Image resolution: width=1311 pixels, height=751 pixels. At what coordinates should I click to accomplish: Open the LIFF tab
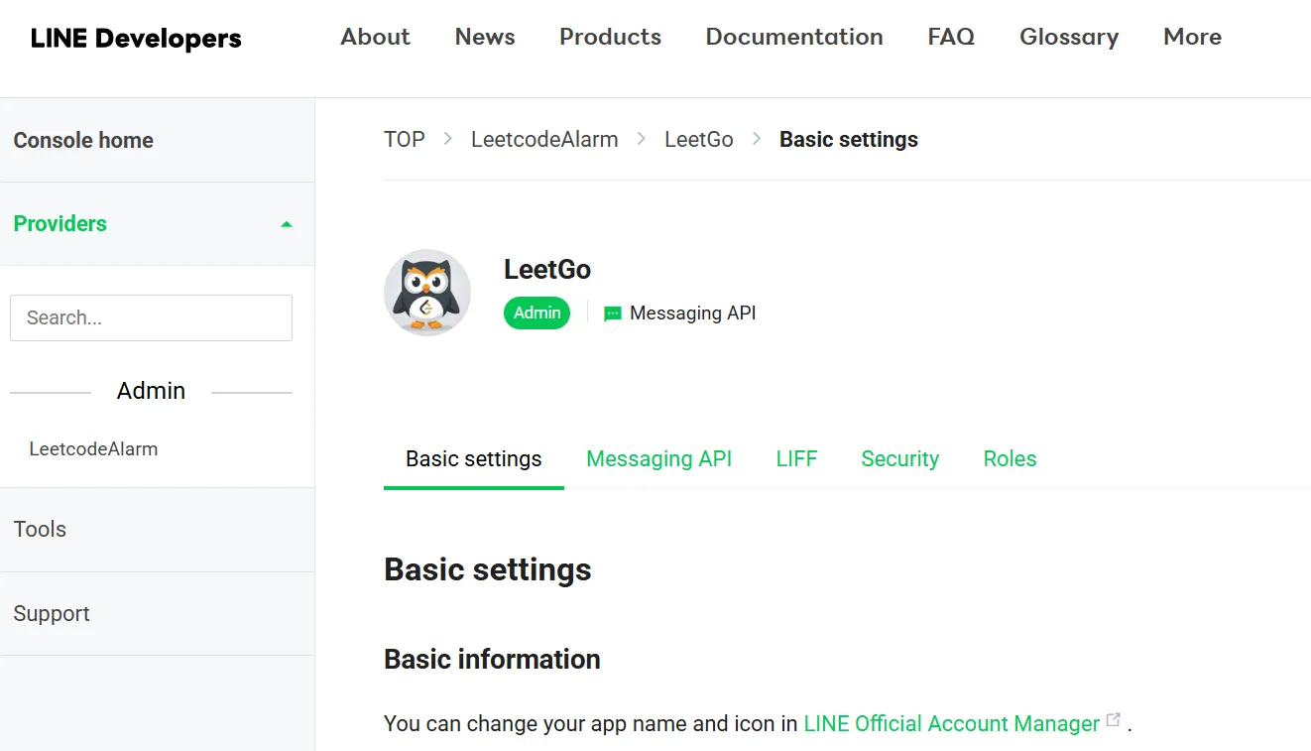click(796, 458)
